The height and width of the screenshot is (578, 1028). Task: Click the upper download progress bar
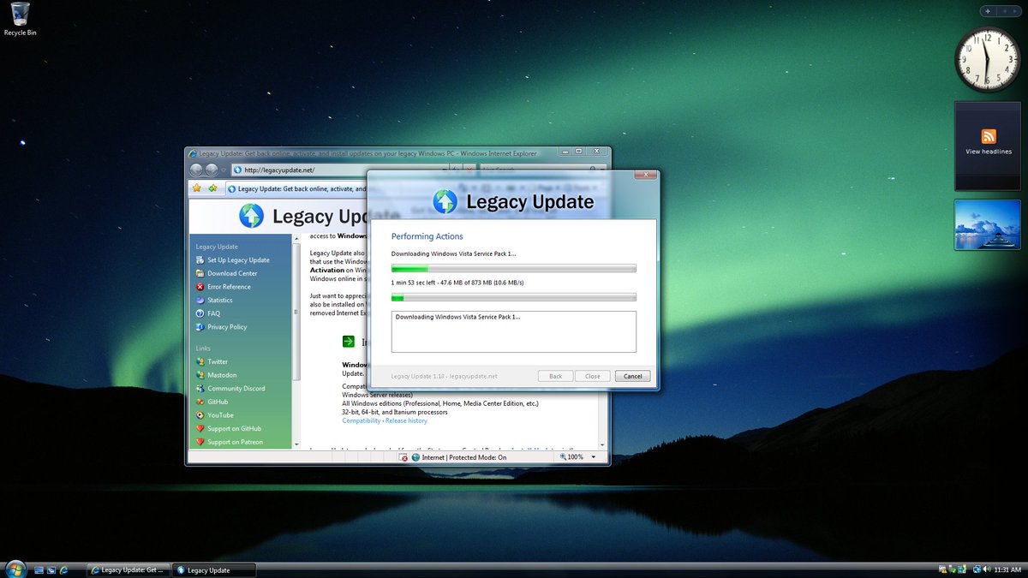514,269
